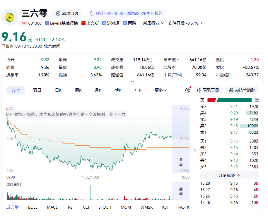Switch to the 五日 chart tab
The height and width of the screenshot is (218, 268).
click(x=37, y=90)
